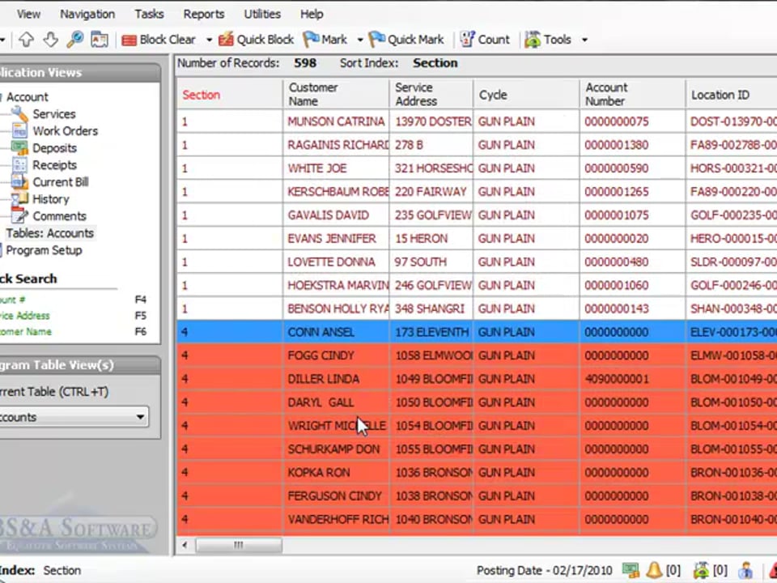The height and width of the screenshot is (583, 777).
Task: Click the bell notification icon in status bar
Action: [654, 570]
